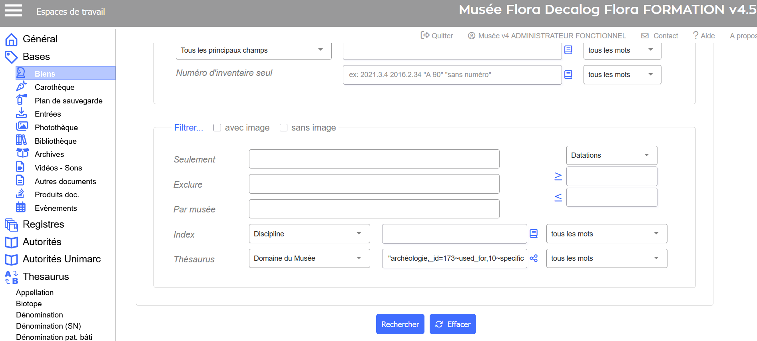The image size is (757, 341).
Task: Click the Bibliothèque books icon
Action: [x=21, y=140]
